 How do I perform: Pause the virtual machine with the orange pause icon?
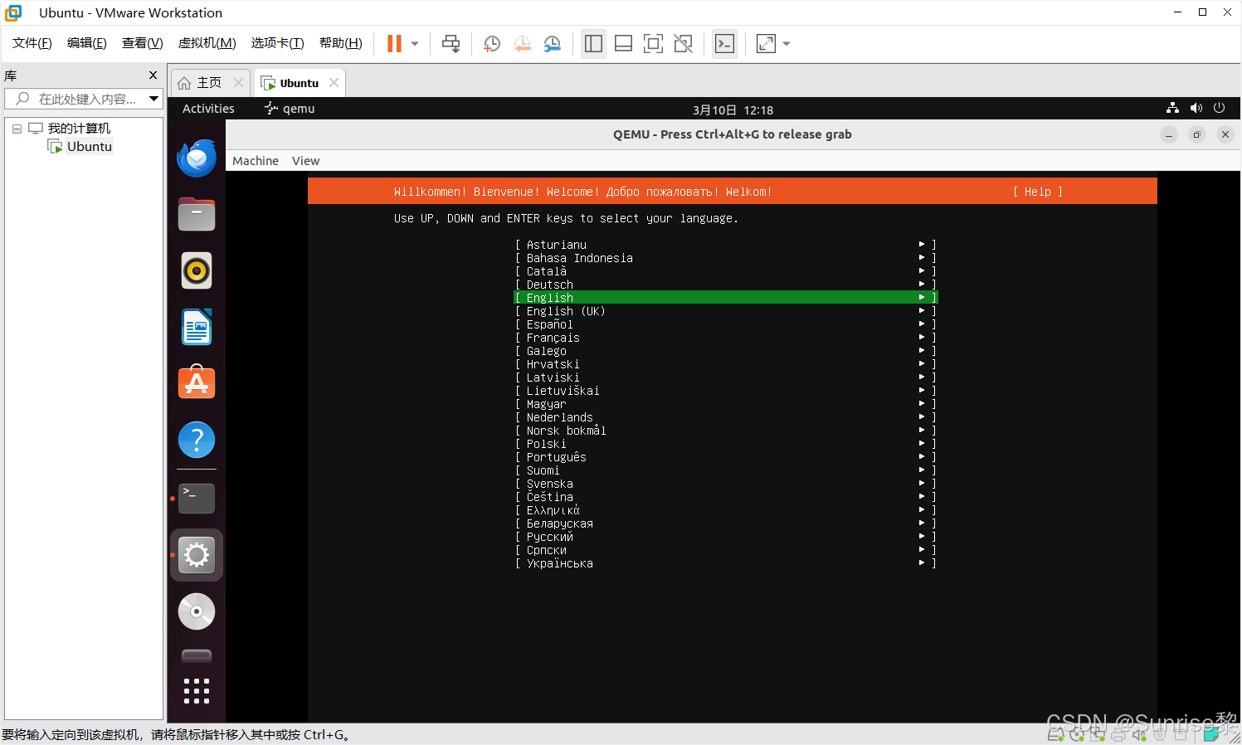point(394,44)
